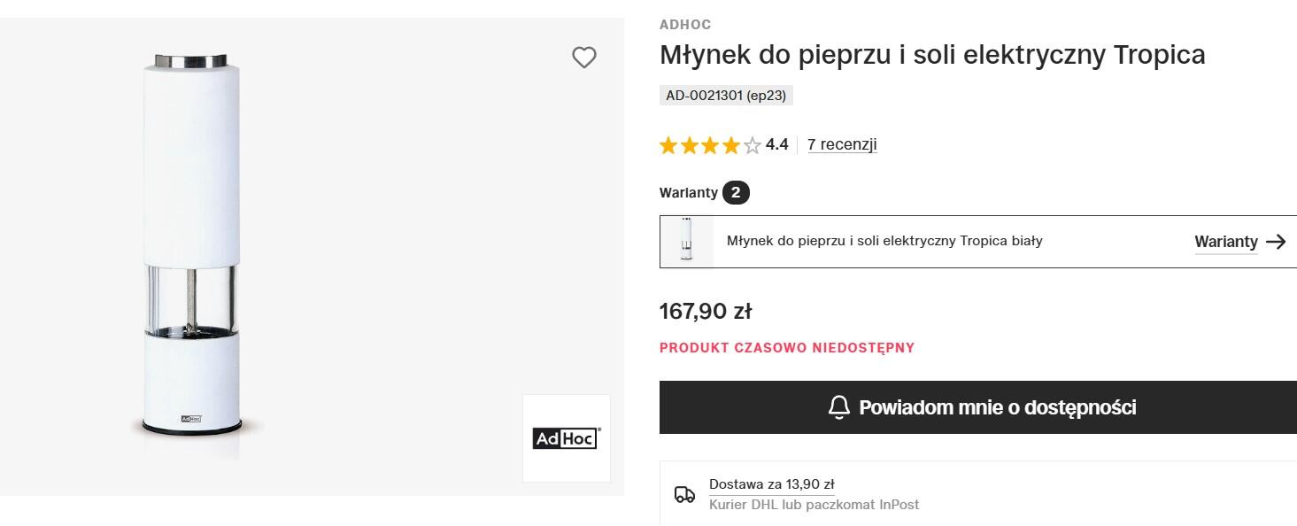1297x526 pixels.
Task: Click the AD-0021301 (ep23) product code
Action: (x=726, y=96)
